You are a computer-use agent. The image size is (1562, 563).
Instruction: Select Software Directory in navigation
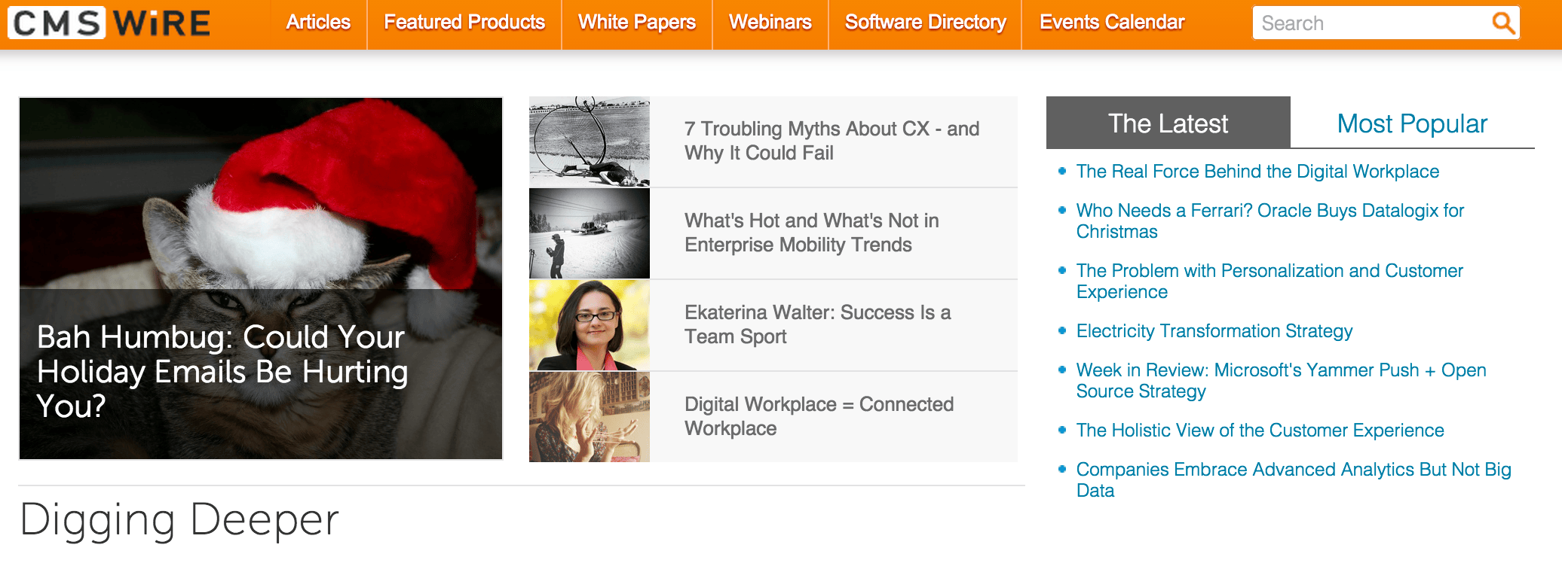pos(925,23)
